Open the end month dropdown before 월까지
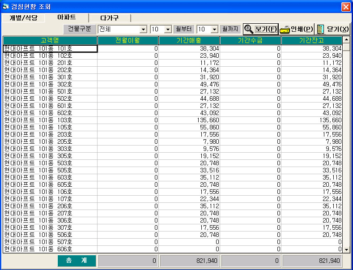 [x=214, y=29]
